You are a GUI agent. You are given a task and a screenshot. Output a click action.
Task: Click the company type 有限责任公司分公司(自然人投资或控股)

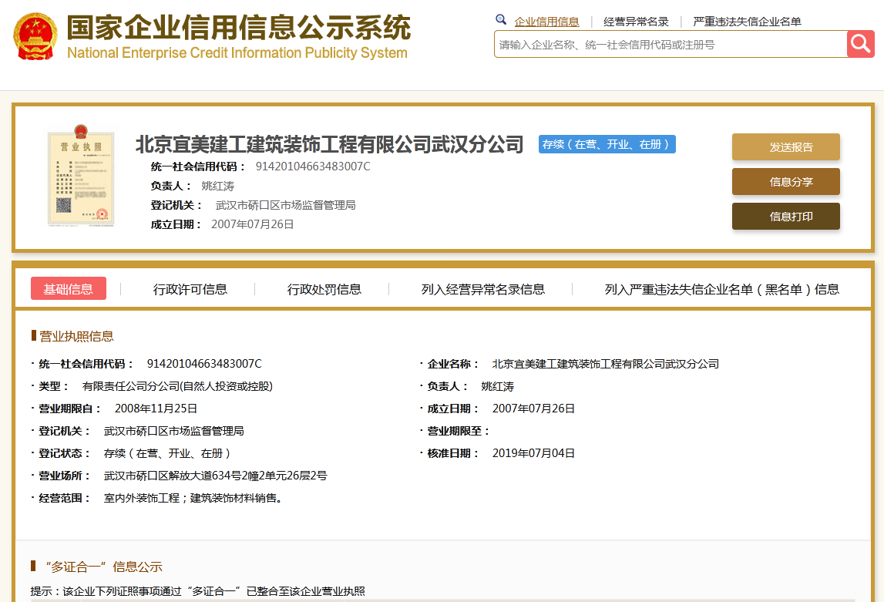(177, 386)
